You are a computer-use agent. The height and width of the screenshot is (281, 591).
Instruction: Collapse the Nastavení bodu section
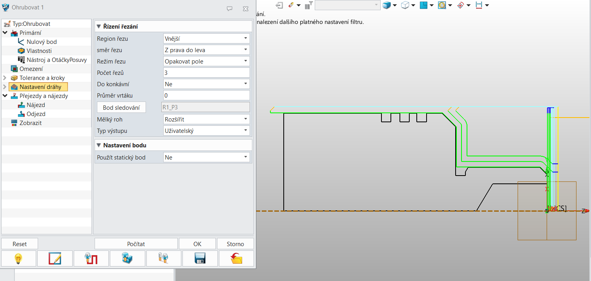pos(99,145)
